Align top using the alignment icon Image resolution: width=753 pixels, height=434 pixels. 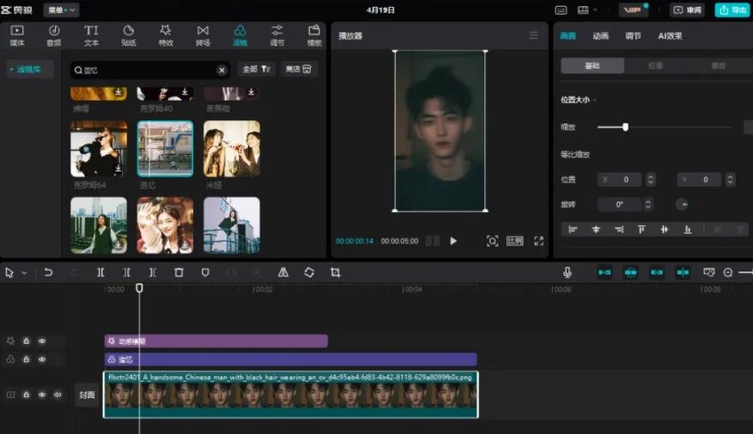pos(641,229)
